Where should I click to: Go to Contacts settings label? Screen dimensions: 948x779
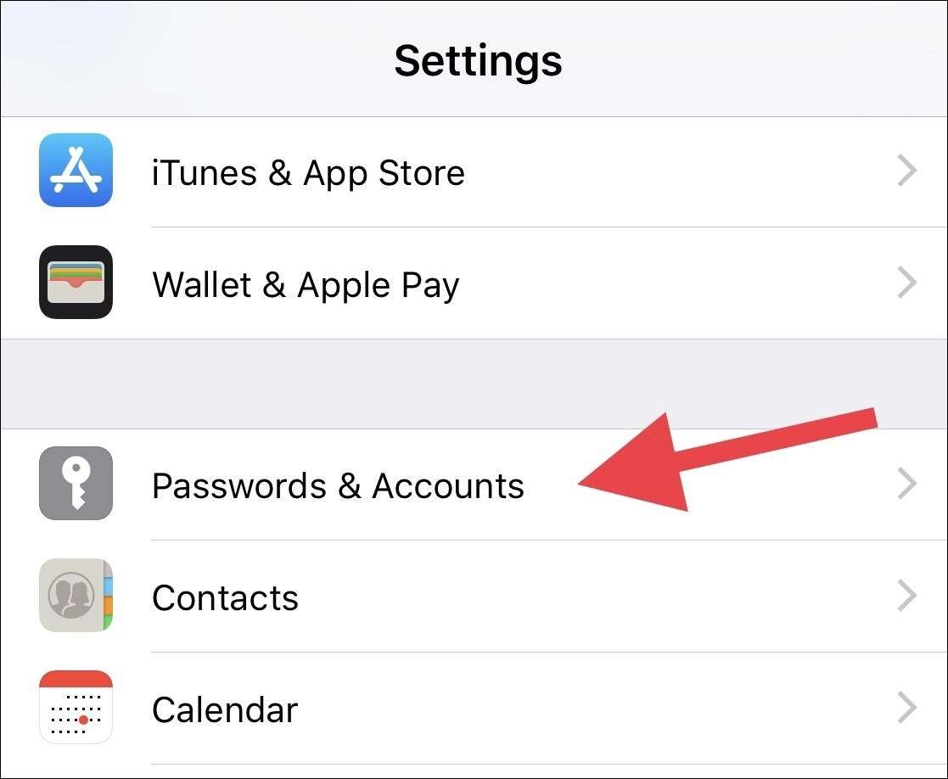tap(225, 597)
